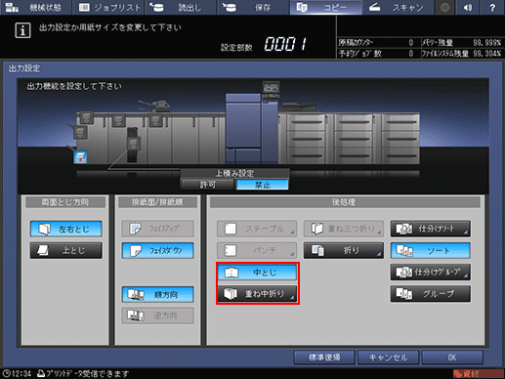Viewport: 505px width, 379px height.
Task: Set 上積み設定 to 許可
Action: pos(208,185)
